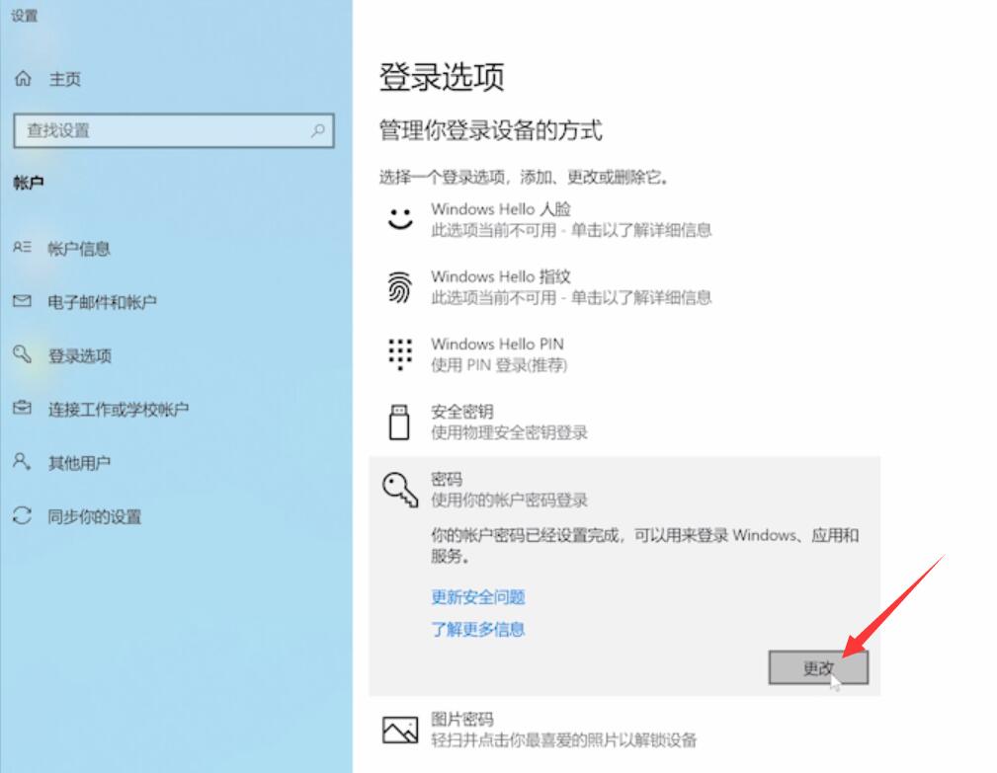This screenshot has height=773, width=997.
Task: Click the 设置 window title
Action: coord(25,16)
